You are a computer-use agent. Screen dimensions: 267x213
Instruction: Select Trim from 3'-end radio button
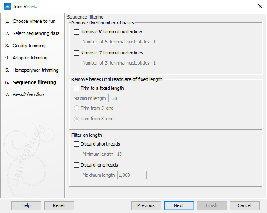click(x=76, y=119)
